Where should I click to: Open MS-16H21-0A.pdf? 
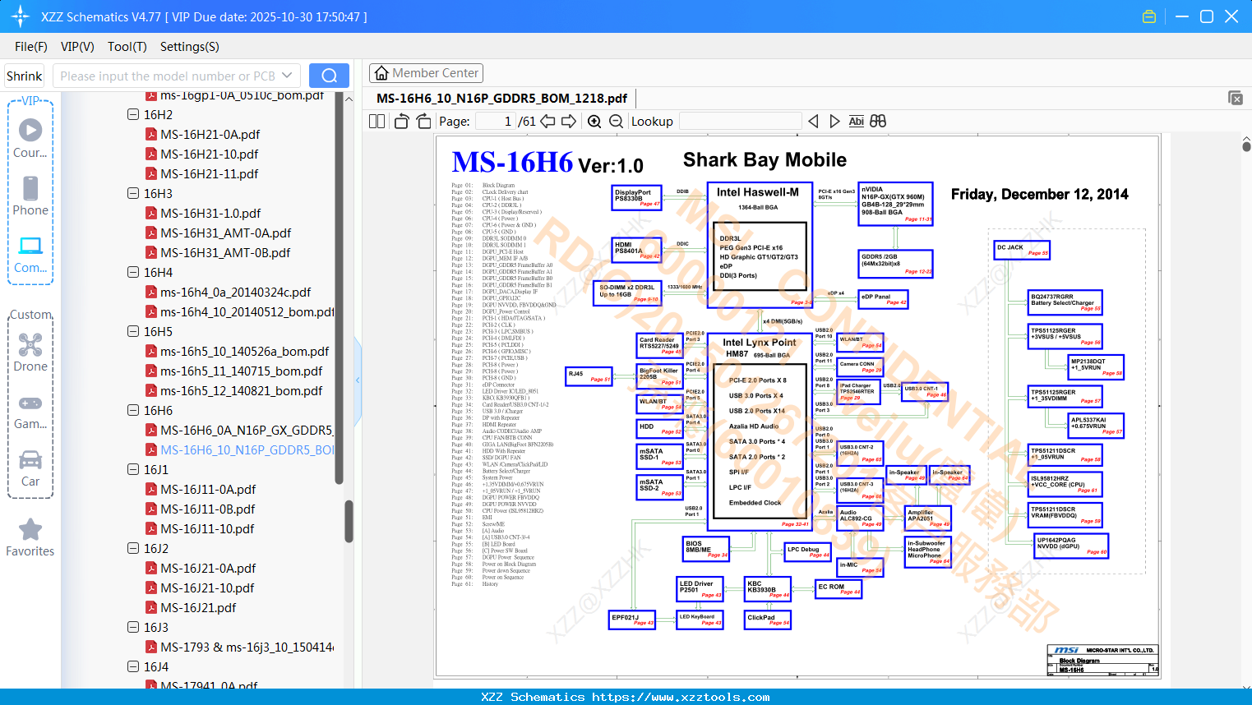pyautogui.click(x=210, y=134)
